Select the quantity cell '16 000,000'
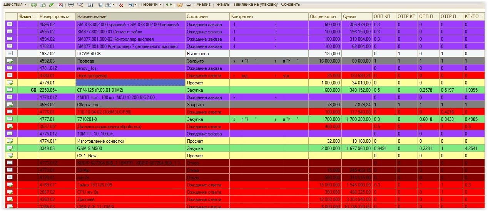Viewport: 488px width, 211px height. [x=325, y=61]
